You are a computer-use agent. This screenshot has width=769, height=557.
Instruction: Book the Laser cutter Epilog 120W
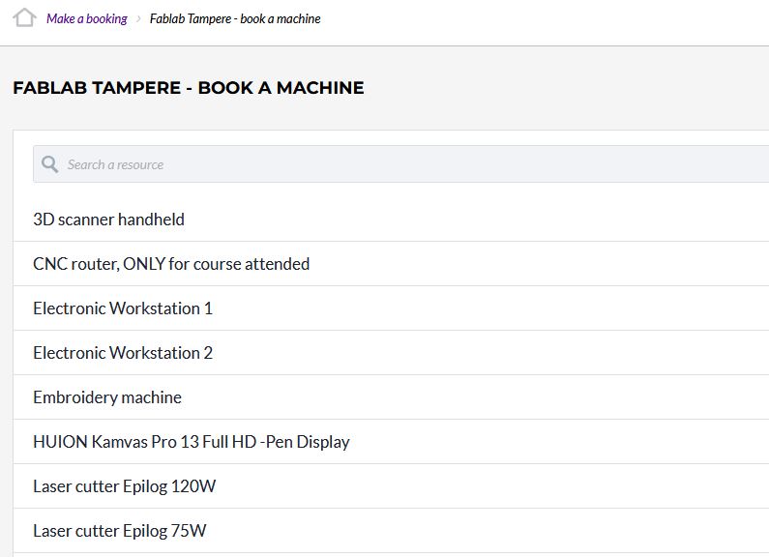[124, 486]
